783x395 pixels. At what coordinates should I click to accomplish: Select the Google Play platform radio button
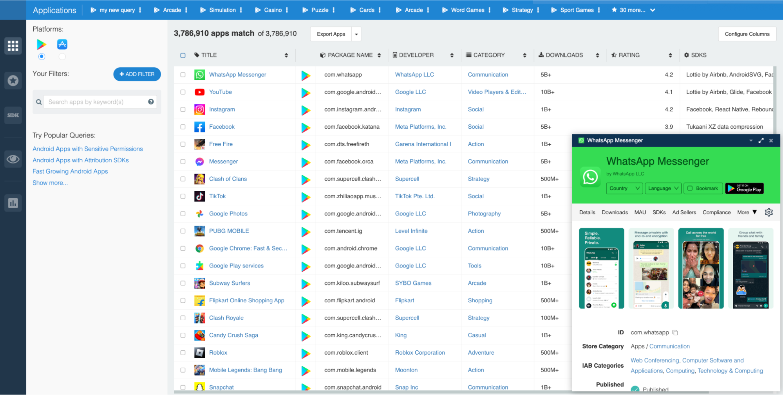click(42, 57)
